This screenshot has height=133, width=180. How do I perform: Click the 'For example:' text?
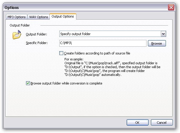click(x=74, y=59)
